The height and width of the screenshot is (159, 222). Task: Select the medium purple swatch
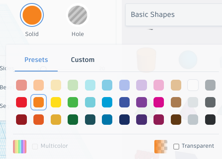click(x=141, y=102)
